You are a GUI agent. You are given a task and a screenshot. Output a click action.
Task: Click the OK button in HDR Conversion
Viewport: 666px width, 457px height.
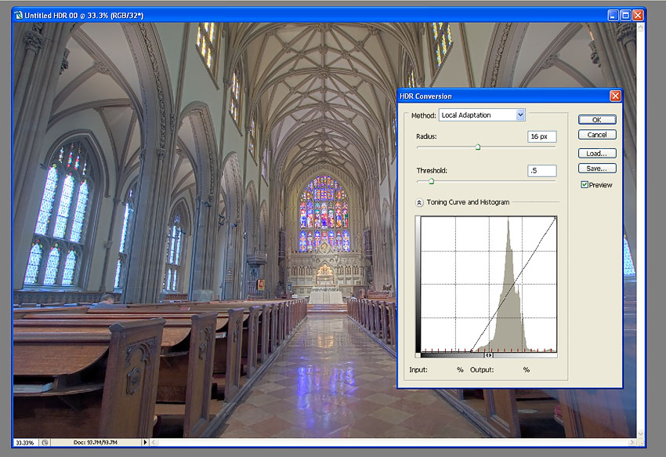click(597, 120)
